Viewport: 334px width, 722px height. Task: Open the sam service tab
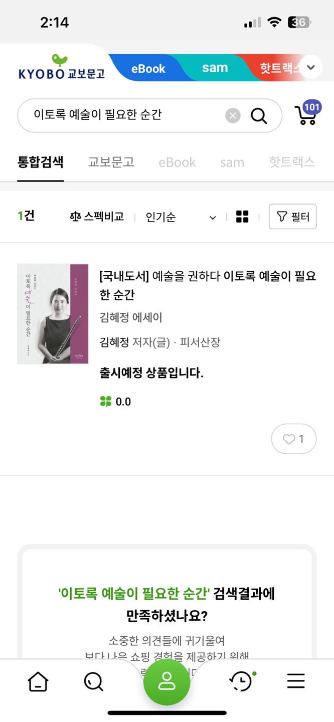[215, 68]
